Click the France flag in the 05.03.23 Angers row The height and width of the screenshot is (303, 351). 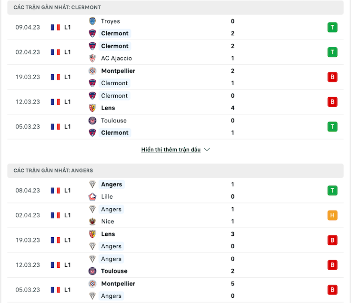click(x=55, y=290)
